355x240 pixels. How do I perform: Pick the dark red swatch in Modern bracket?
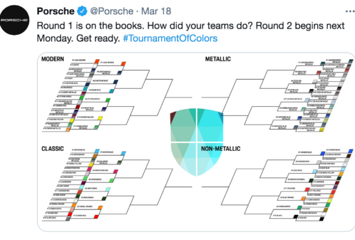coord(78,107)
